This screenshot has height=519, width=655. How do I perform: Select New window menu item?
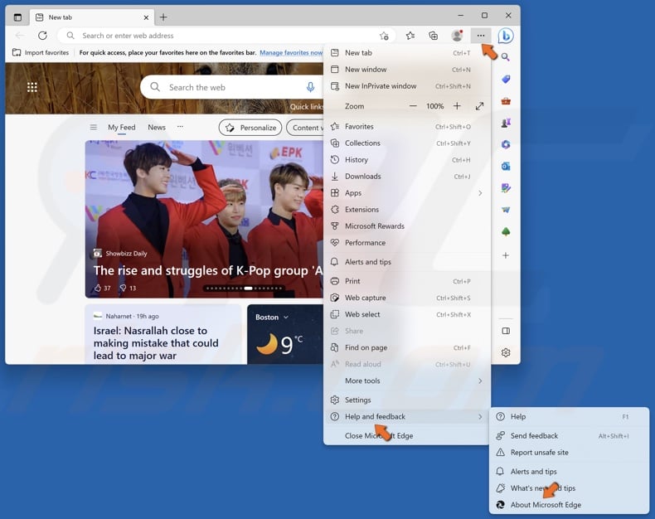(407, 70)
